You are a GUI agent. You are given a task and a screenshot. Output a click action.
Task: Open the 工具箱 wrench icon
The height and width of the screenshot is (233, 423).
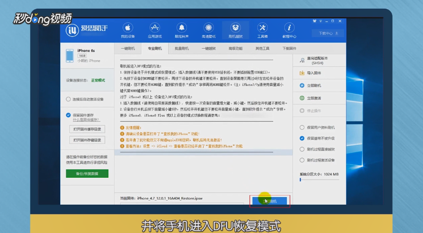coord(262,27)
